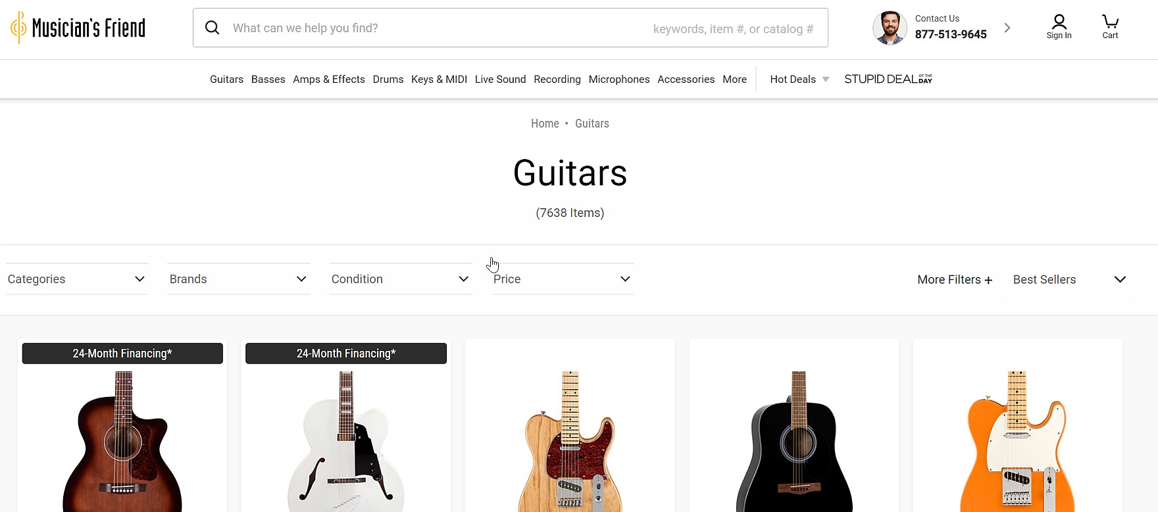Select Microphones in the navigation bar
This screenshot has height=512, width=1158.
coord(619,79)
